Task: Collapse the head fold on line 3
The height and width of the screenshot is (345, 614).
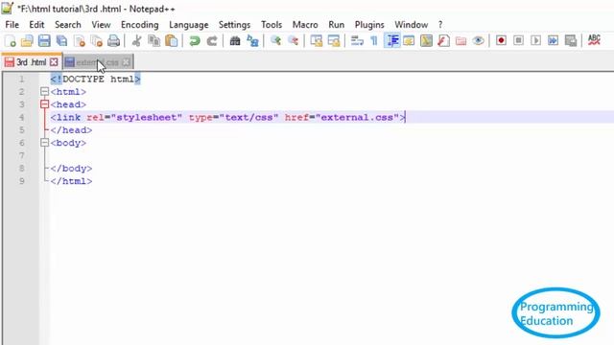Action: coord(45,104)
